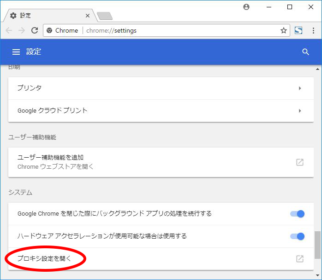Click external link icon for プロキシ設定を開く
The image size is (322, 280).
(299, 259)
